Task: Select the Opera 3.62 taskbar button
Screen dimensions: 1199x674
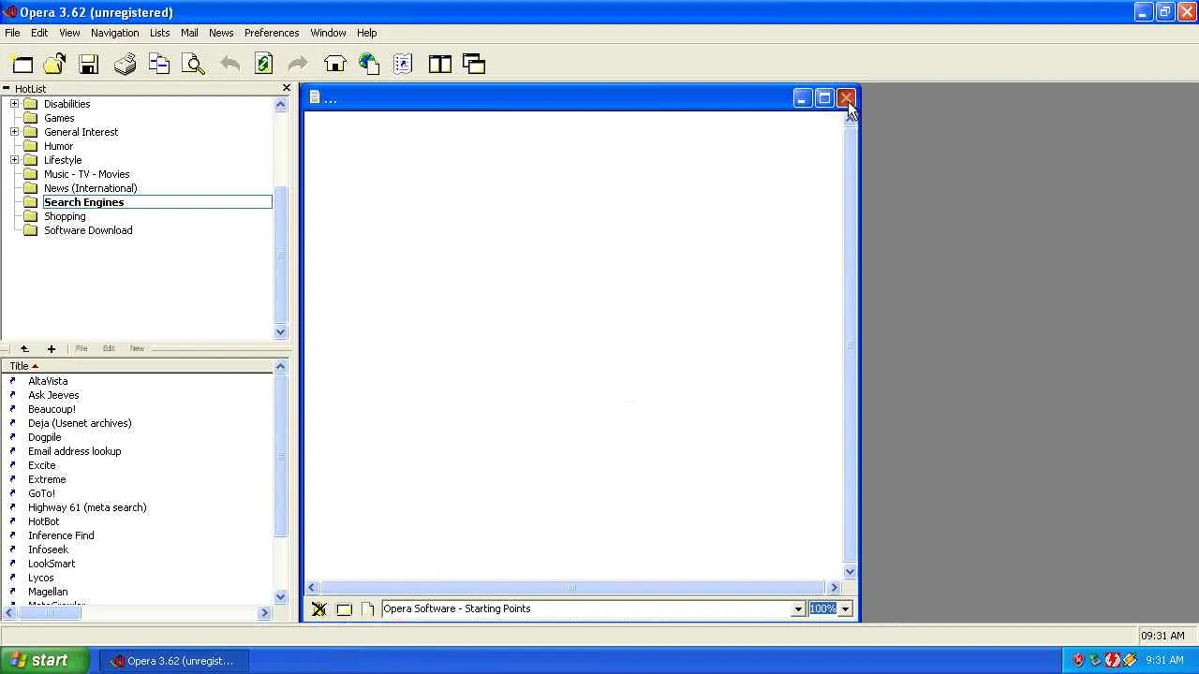Action: [173, 661]
